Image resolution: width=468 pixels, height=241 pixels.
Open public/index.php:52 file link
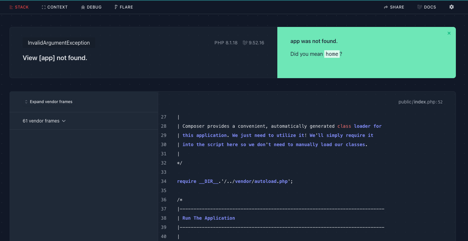[x=420, y=102]
